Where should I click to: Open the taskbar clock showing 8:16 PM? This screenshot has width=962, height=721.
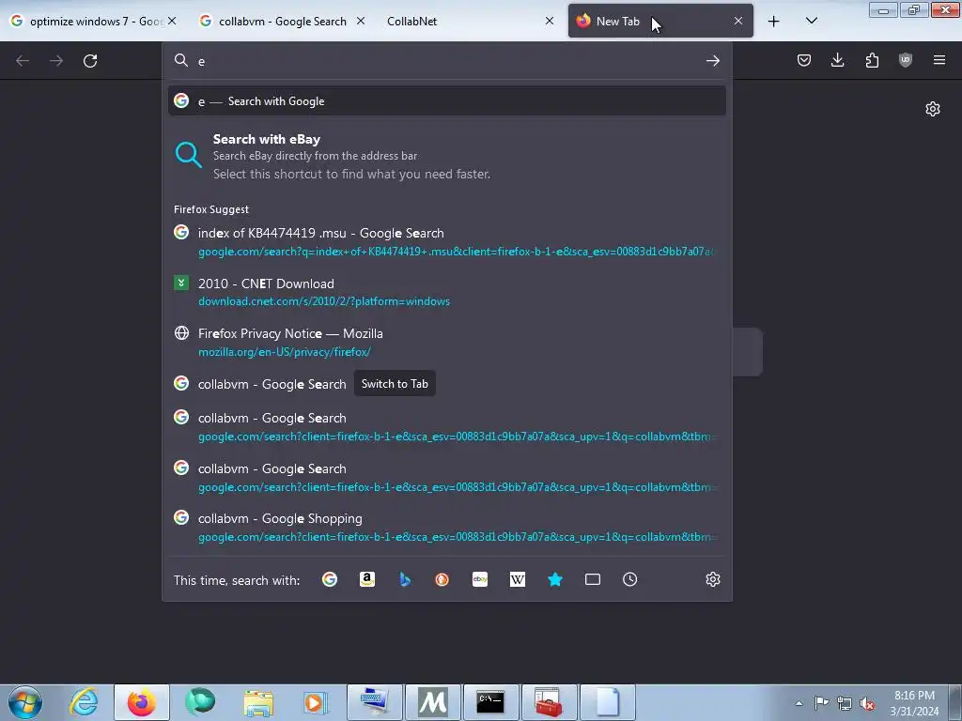click(914, 703)
